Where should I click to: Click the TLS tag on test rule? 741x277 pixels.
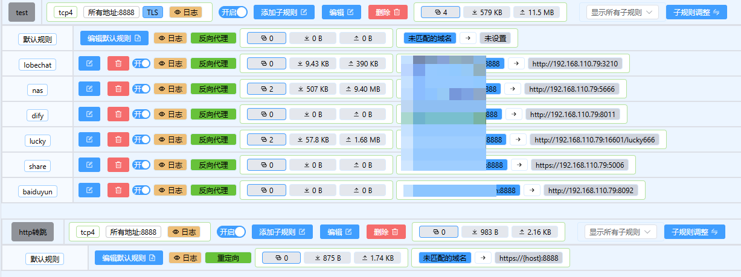click(153, 12)
